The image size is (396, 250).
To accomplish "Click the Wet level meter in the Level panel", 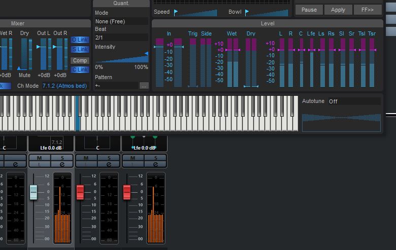I will (x=233, y=62).
